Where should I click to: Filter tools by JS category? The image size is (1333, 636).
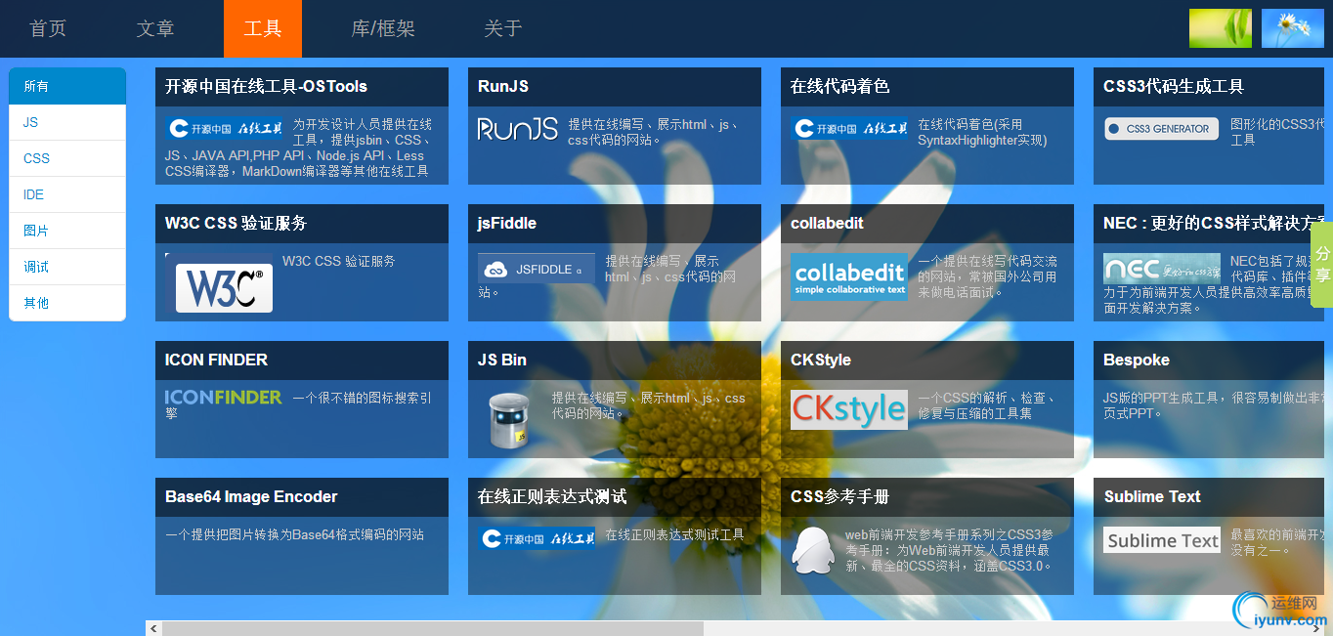point(67,122)
